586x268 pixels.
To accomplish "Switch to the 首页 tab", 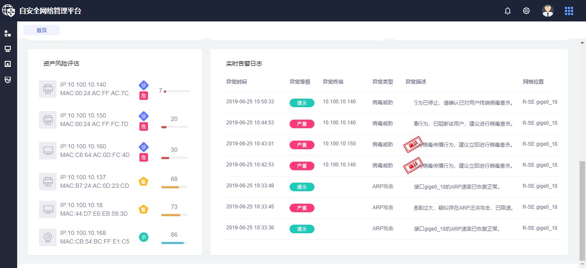I will pyautogui.click(x=42, y=30).
